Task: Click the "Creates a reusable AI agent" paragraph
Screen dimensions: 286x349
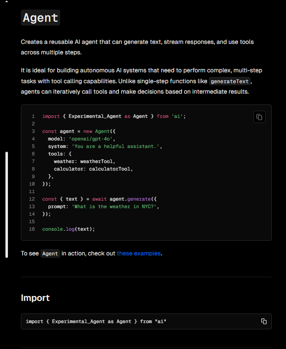Action: [x=137, y=47]
